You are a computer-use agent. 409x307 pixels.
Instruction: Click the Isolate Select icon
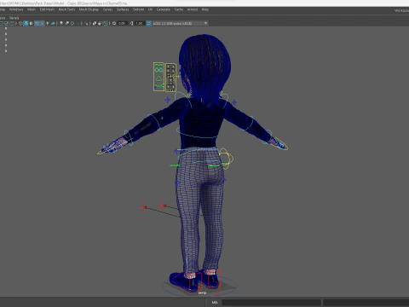[86, 23]
